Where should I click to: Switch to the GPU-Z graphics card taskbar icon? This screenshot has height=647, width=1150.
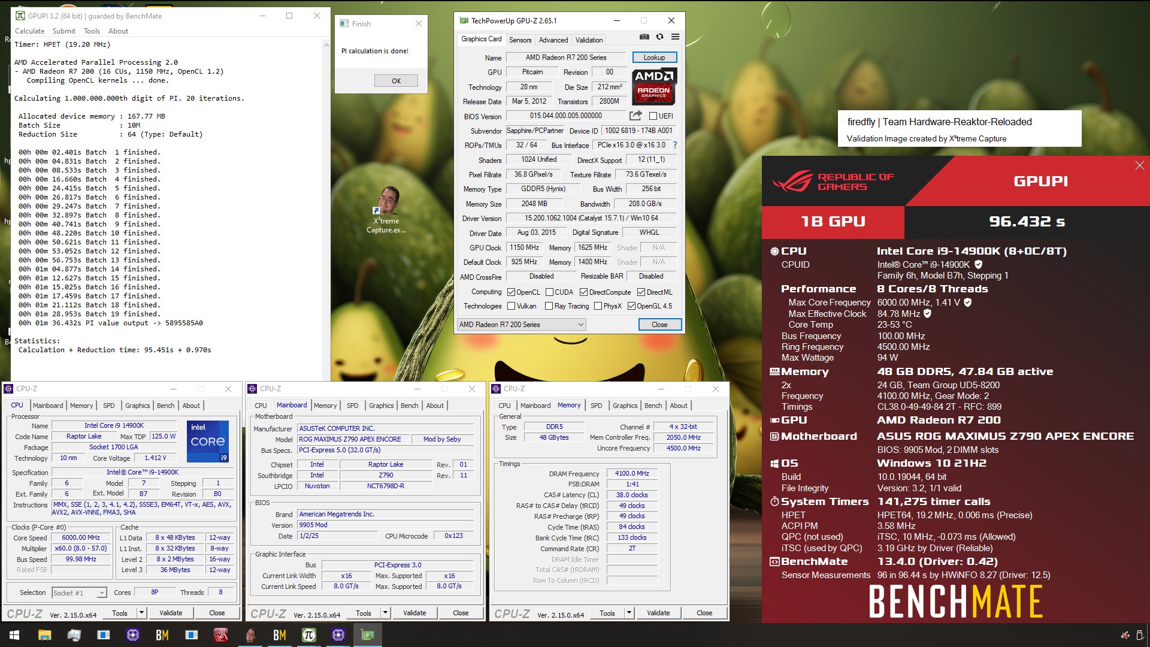pyautogui.click(x=368, y=635)
